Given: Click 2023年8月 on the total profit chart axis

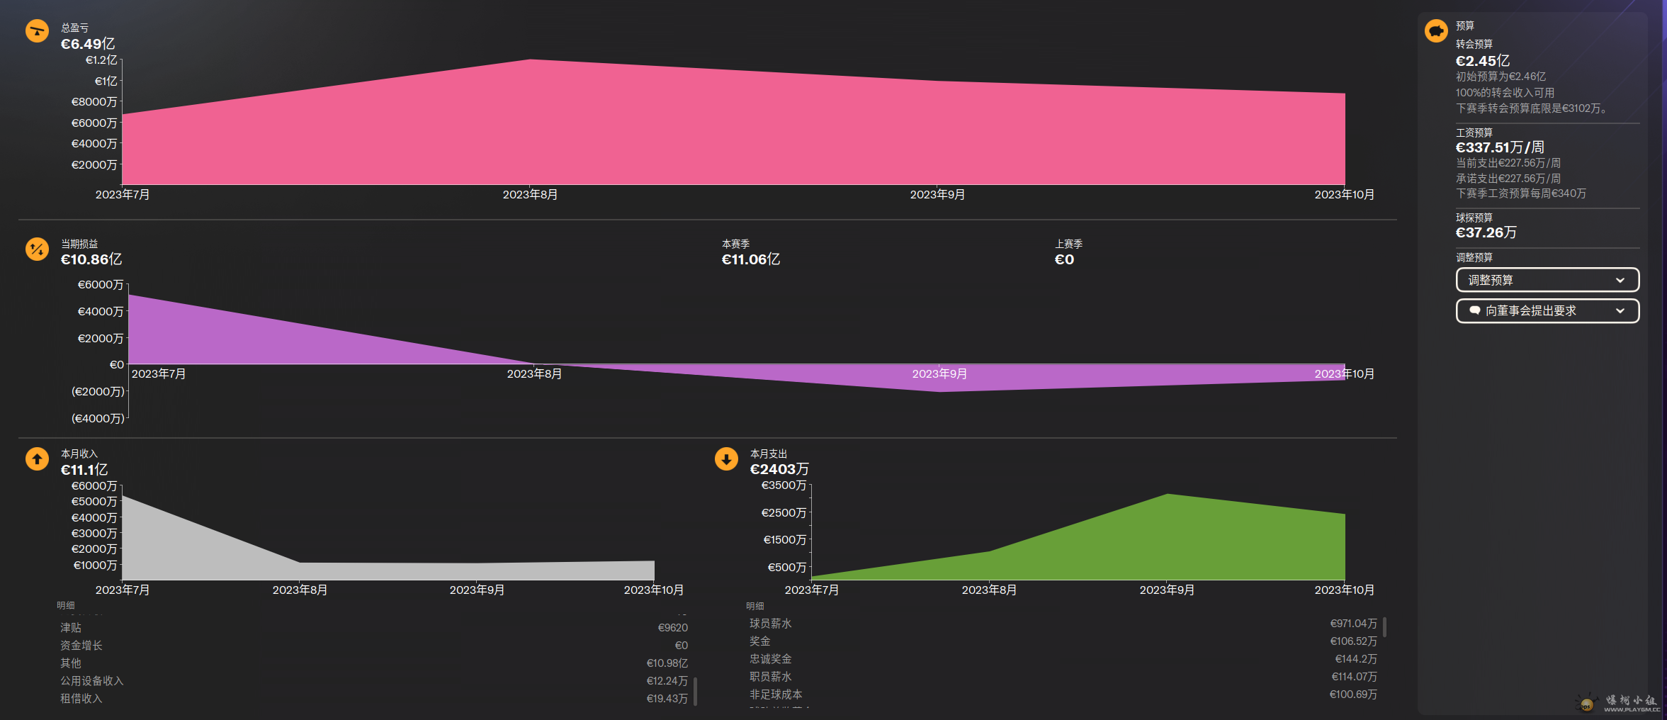Looking at the screenshot, I should 530,194.
